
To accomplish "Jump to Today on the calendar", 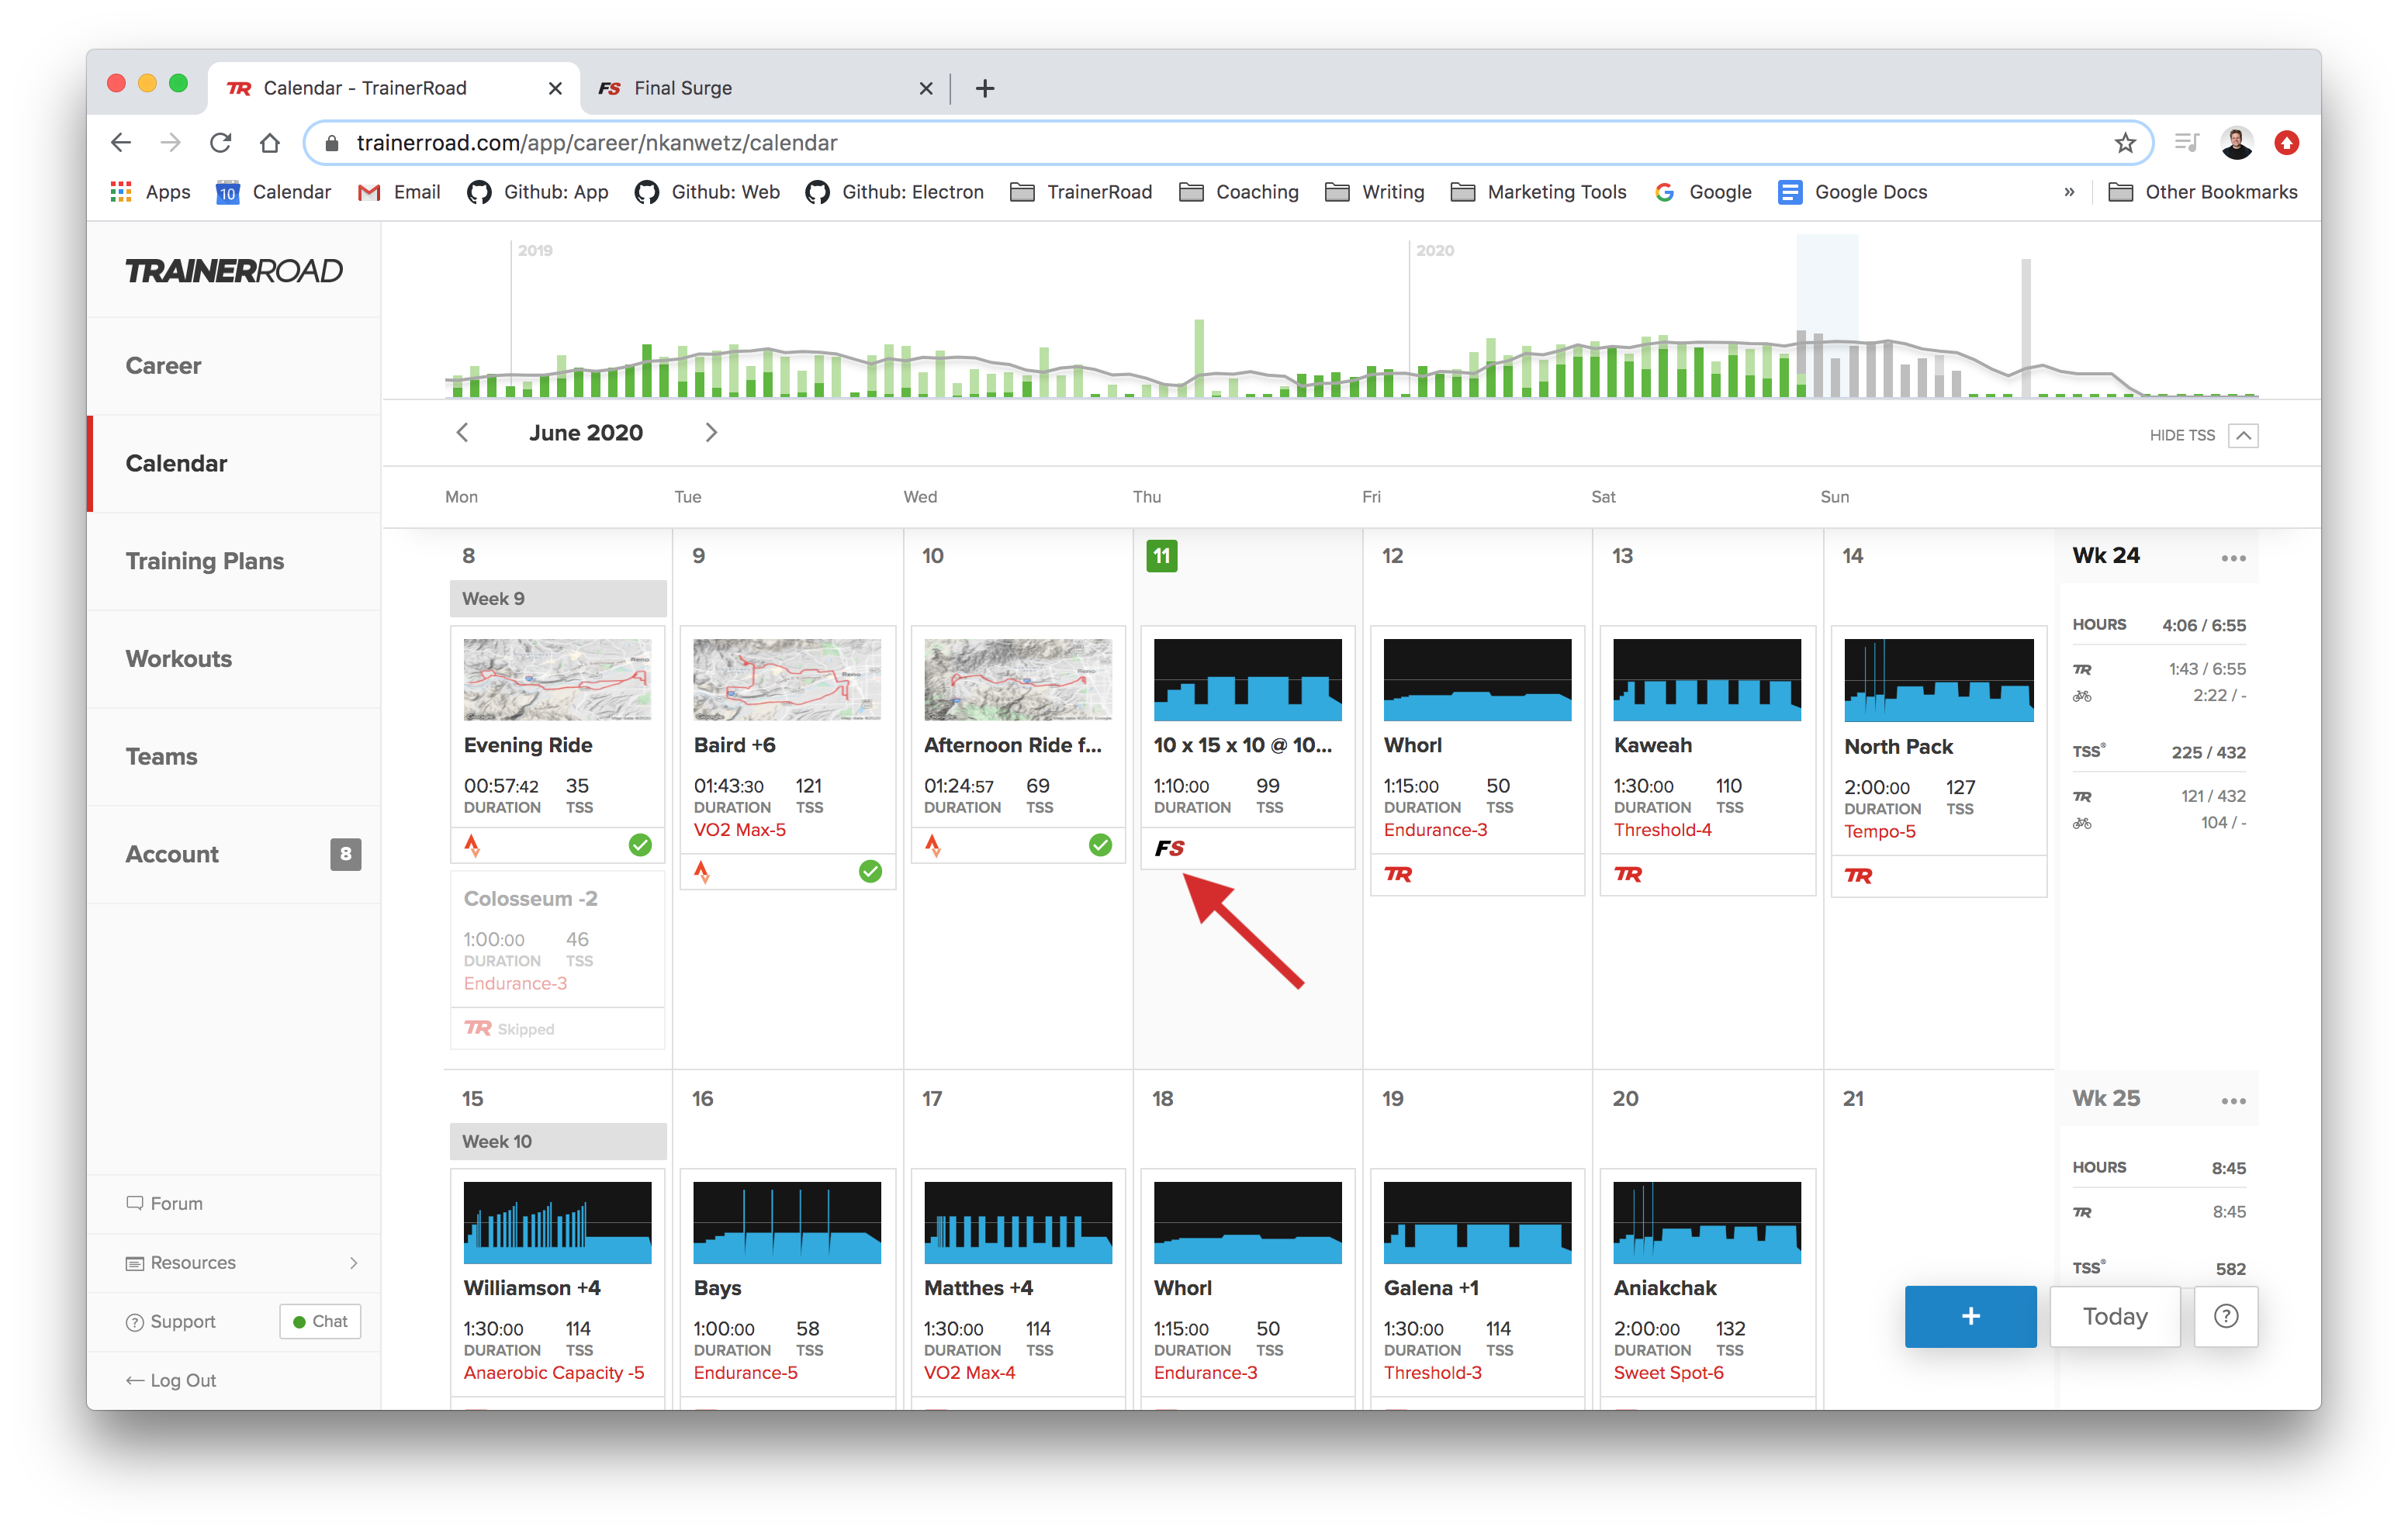I will [x=2115, y=1316].
